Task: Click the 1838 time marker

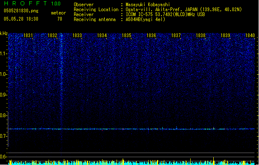Action: [x=201, y=35]
